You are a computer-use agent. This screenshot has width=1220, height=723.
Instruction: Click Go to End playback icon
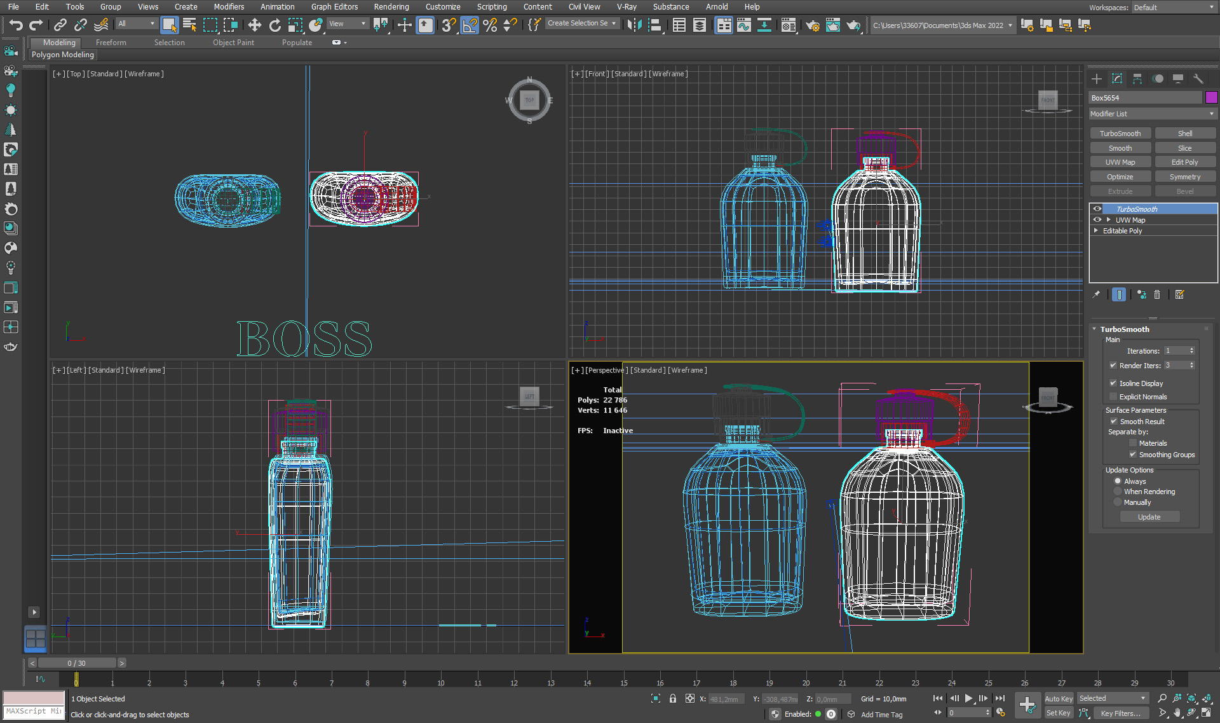[x=1000, y=698]
